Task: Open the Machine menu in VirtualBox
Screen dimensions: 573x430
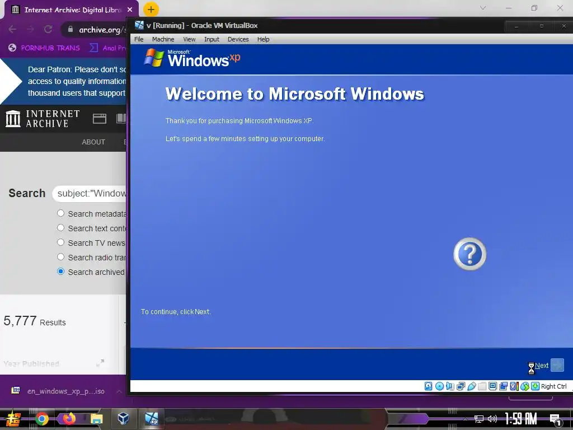Action: (x=163, y=39)
